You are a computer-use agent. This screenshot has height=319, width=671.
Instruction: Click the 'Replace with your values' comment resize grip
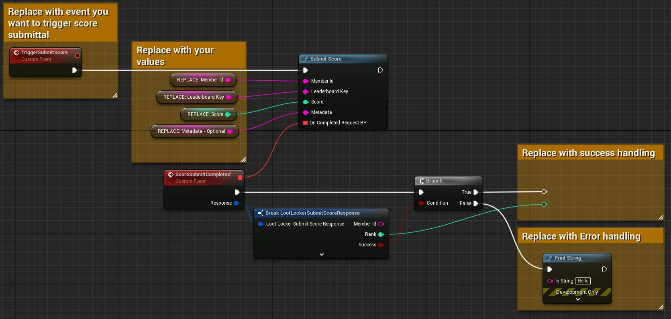click(243, 159)
